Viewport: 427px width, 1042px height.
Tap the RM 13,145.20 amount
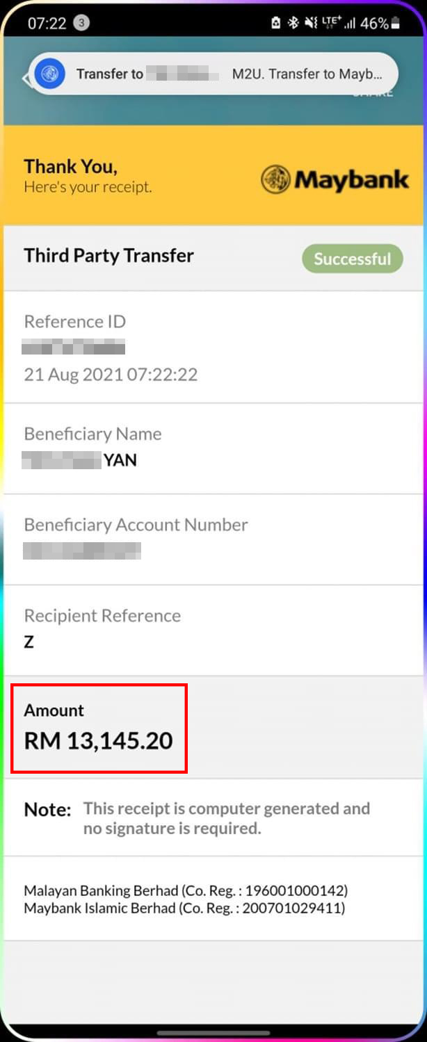click(x=98, y=741)
